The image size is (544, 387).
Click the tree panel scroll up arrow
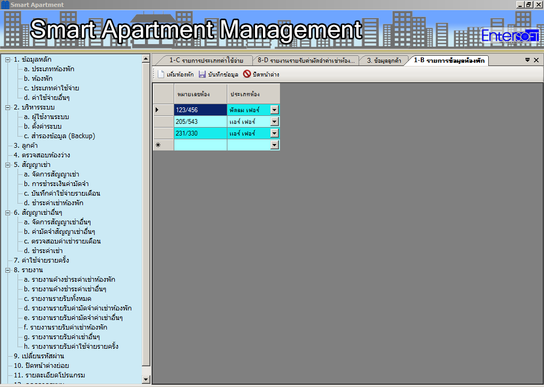tap(146, 58)
